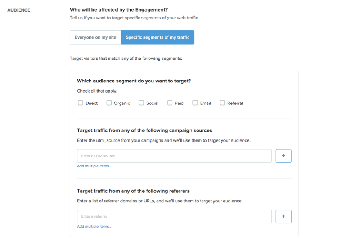Toggle the Email segment selection
This screenshot has width=351, height=237.
pyautogui.click(x=195, y=103)
